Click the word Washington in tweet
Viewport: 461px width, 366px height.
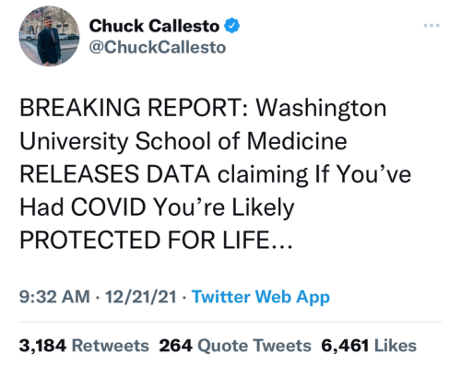point(321,109)
